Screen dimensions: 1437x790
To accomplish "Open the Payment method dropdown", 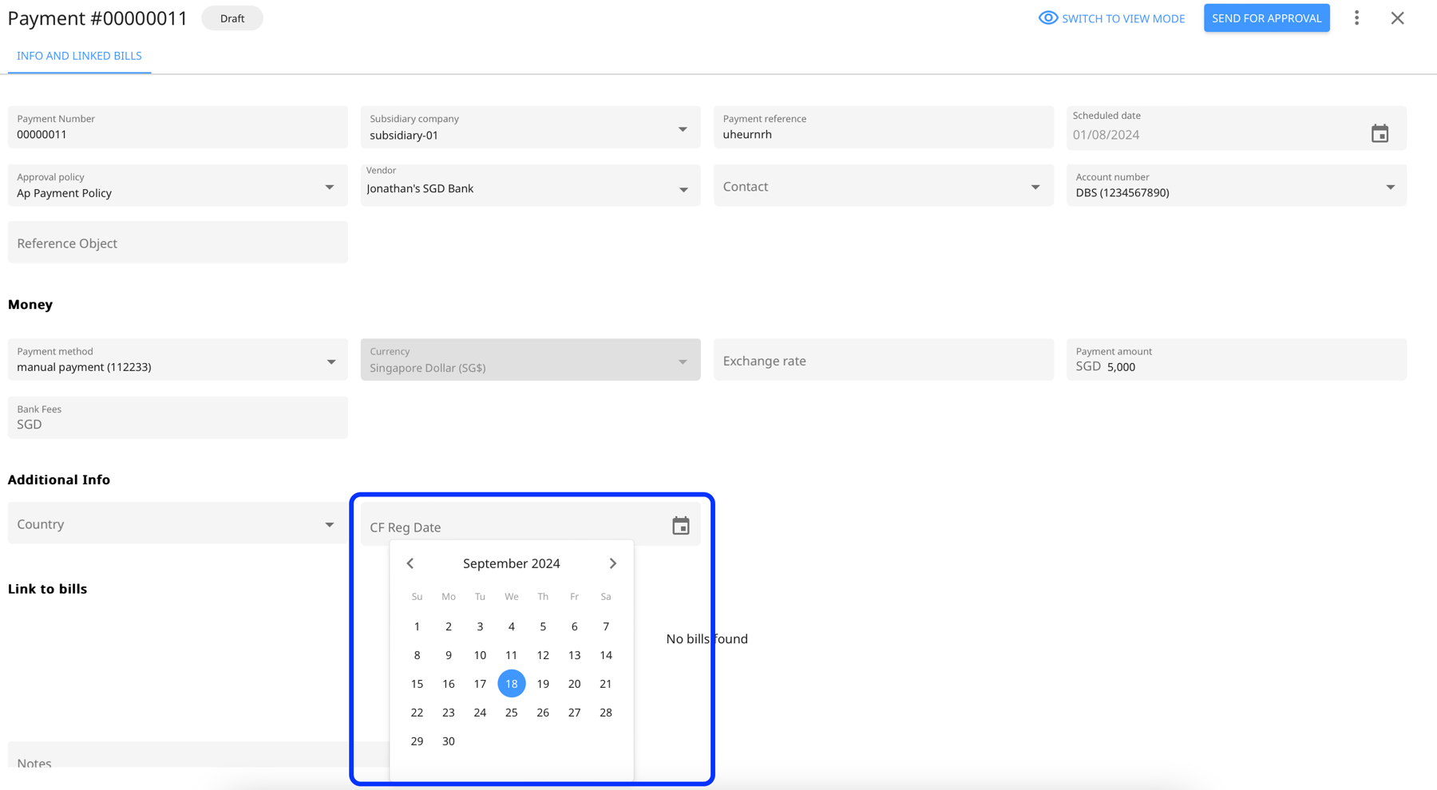I will (177, 359).
